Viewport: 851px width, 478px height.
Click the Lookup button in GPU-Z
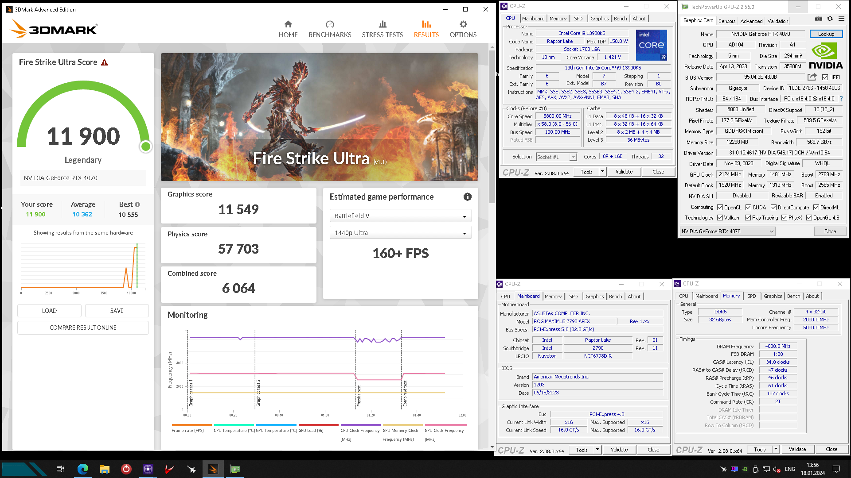click(x=826, y=34)
